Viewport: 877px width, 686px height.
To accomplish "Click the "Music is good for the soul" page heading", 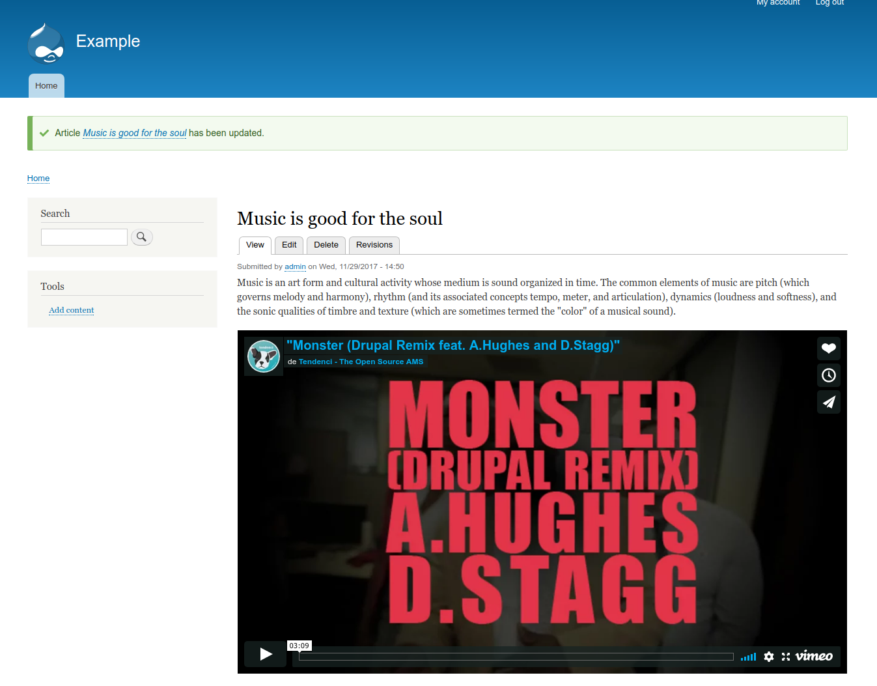I will point(340,218).
